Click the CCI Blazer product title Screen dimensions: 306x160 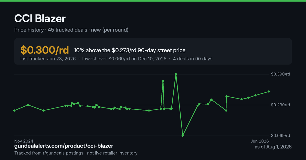pyautogui.click(x=40, y=19)
